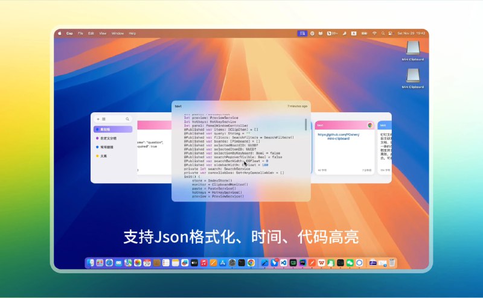Click the '7 minutes ago' timestamp in the preview
This screenshot has height=298, width=483.
(297, 106)
